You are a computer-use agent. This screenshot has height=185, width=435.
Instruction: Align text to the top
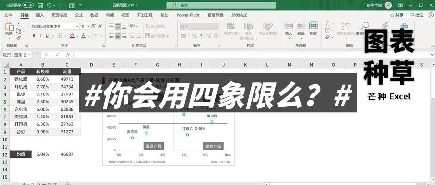point(111,26)
